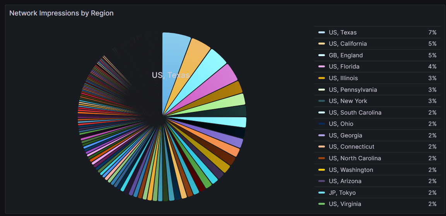Image resolution: width=446 pixels, height=216 pixels.
Task: Click the US, Ohio legend label
Action: (341, 124)
